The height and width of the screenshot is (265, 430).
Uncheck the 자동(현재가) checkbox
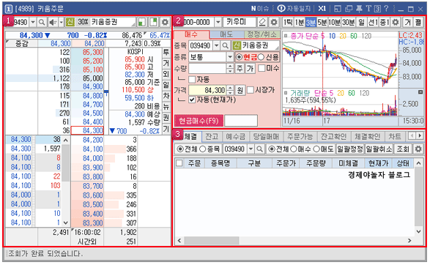click(x=192, y=100)
